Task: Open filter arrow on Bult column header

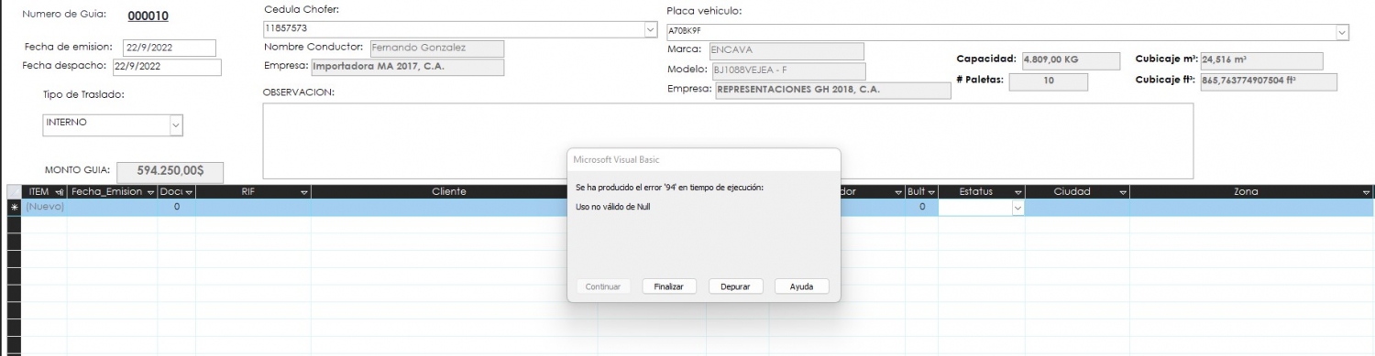Action: (930, 192)
